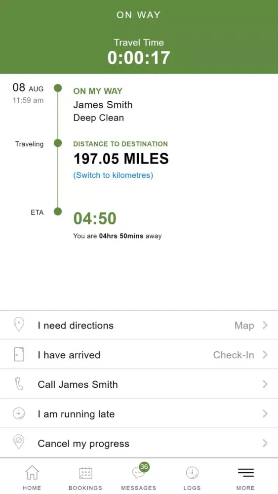Viewport: 278px width, 494px height.
Task: Switch distance to kilometres
Action: pos(113,175)
